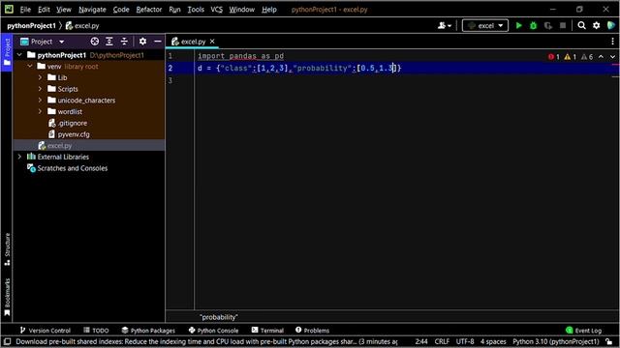Screen dimensions: 620x348
Task: Open the View menu
Action: click(x=64, y=9)
